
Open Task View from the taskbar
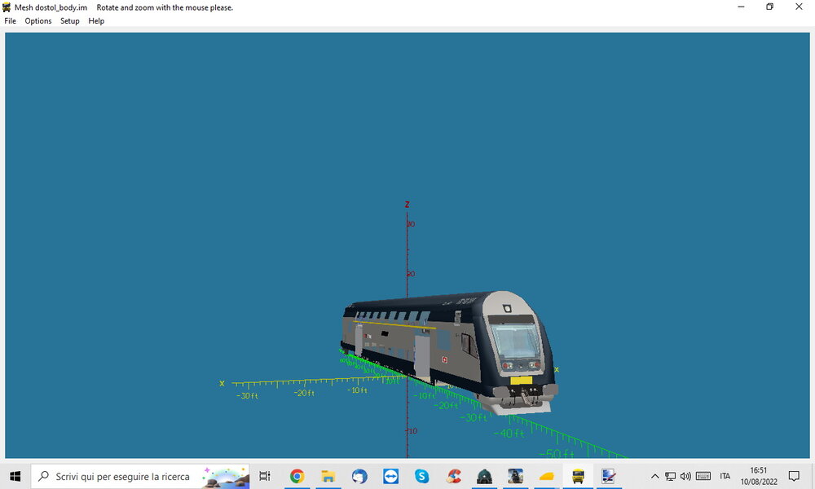pyautogui.click(x=265, y=476)
